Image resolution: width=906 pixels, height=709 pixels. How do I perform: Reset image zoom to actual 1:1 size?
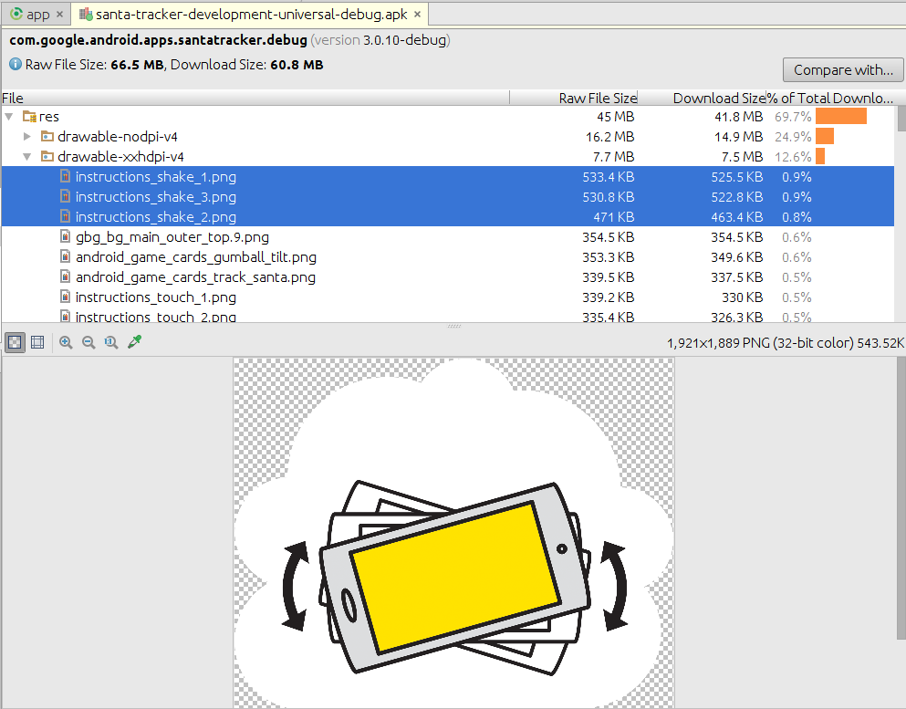click(x=110, y=342)
